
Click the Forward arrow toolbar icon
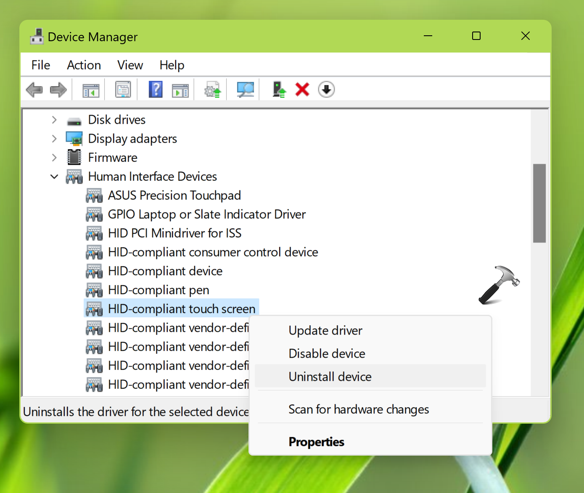[58, 90]
